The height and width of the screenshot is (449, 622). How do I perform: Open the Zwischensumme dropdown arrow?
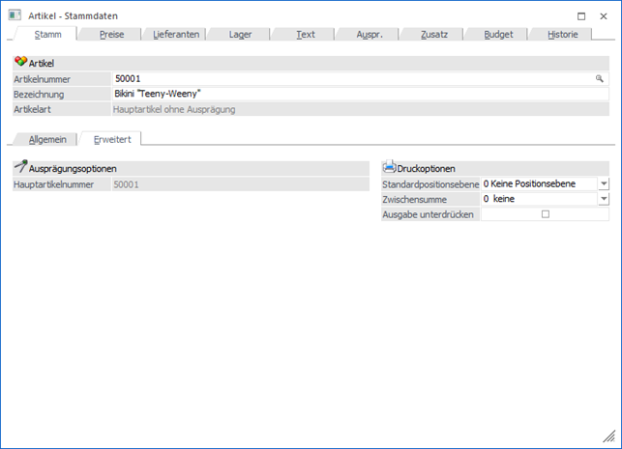(603, 199)
